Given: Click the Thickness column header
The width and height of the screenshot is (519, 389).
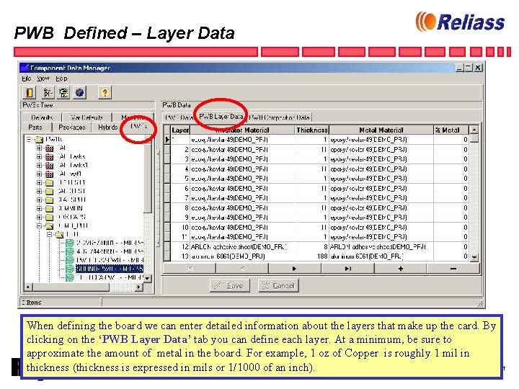Looking at the screenshot, I should tap(312, 130).
